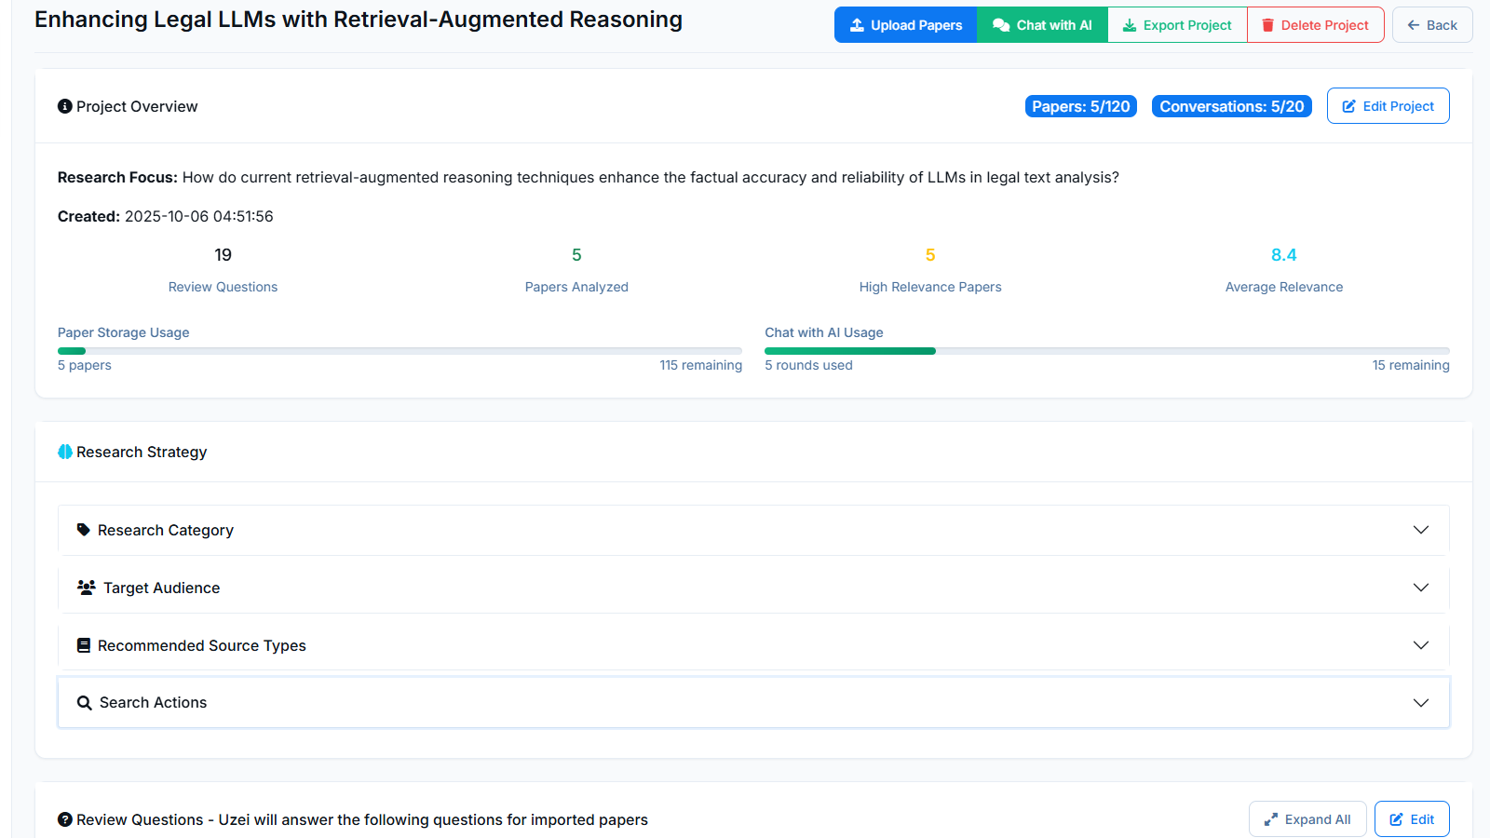Image resolution: width=1490 pixels, height=838 pixels.
Task: Toggle the Search Actions chevron
Action: [1420, 703]
